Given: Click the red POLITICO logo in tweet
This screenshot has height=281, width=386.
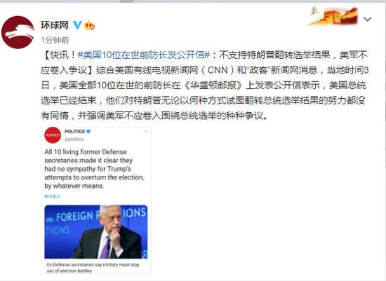Looking at the screenshot, I should click(53, 135).
